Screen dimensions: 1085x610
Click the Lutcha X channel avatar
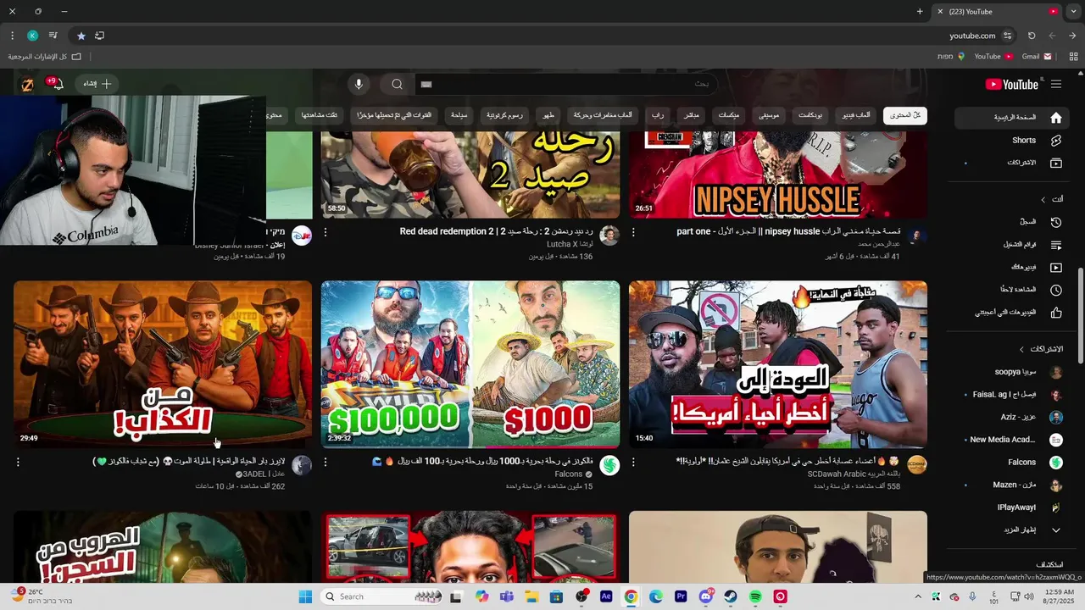(x=609, y=235)
